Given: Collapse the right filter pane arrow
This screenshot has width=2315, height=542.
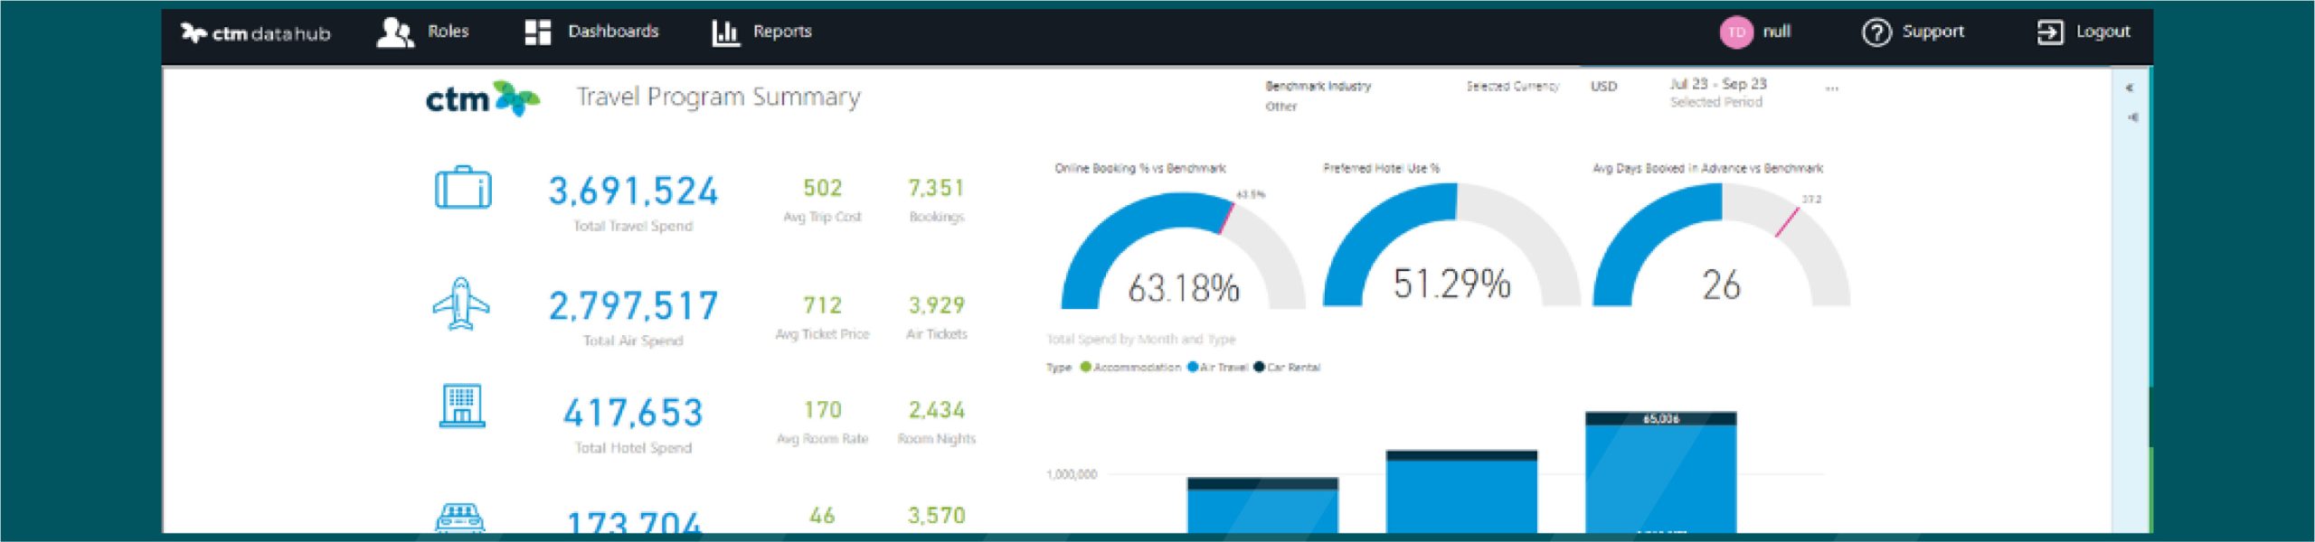Looking at the screenshot, I should pos(2130,88).
